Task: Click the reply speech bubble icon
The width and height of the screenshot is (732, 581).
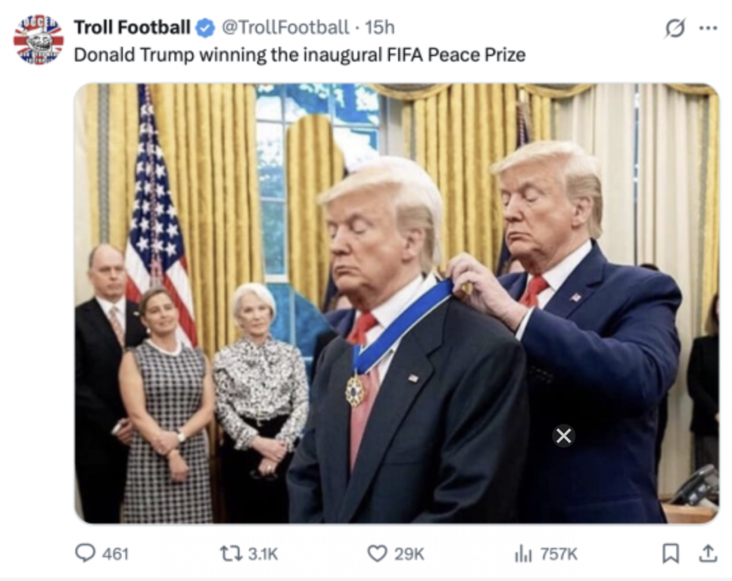Action: [x=85, y=554]
